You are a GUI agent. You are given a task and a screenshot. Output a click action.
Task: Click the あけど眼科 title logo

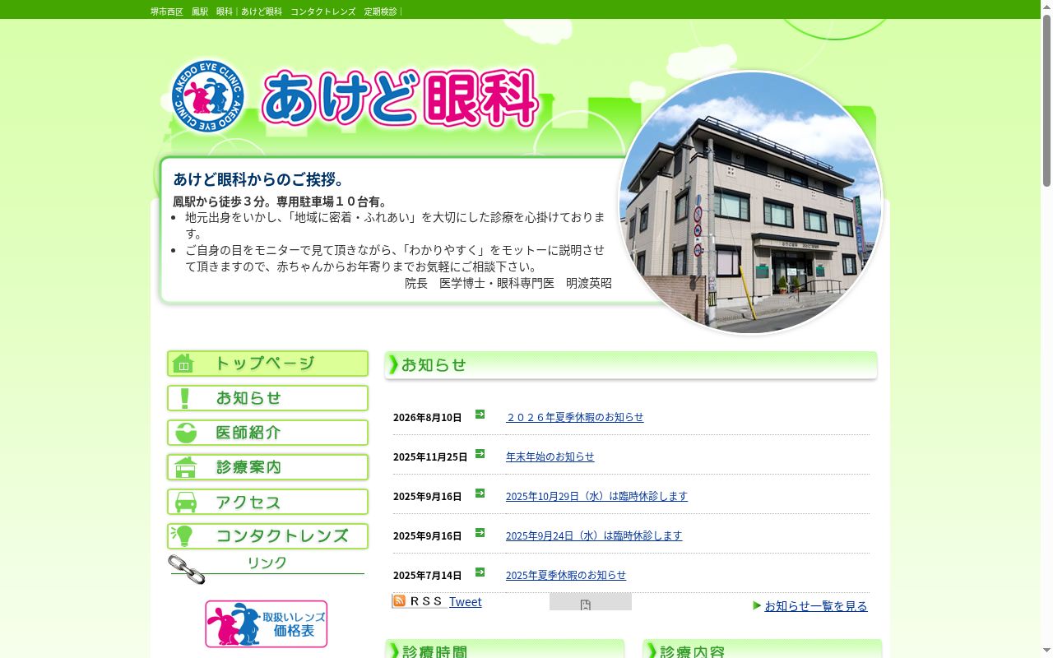tap(401, 98)
